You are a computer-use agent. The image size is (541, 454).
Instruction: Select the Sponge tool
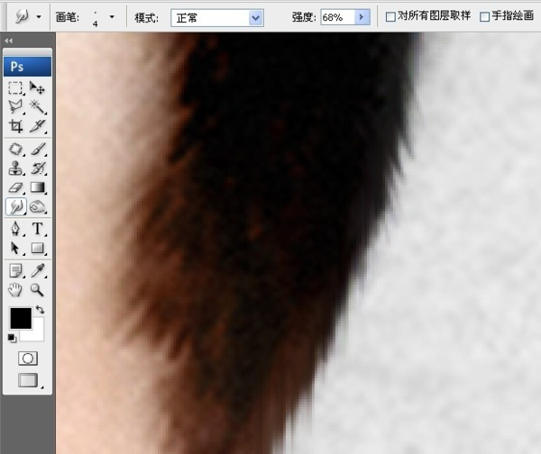(x=37, y=207)
